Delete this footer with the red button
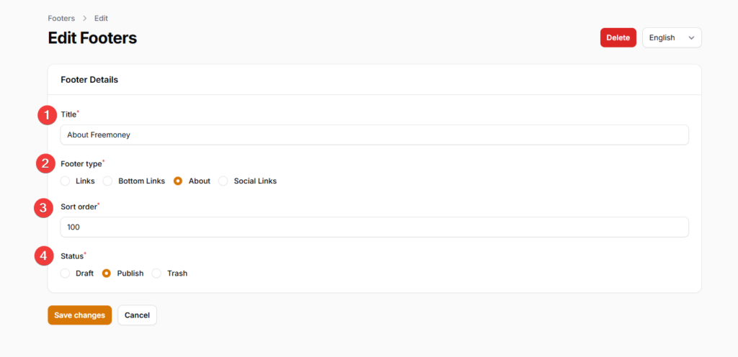The image size is (738, 357). tap(618, 37)
